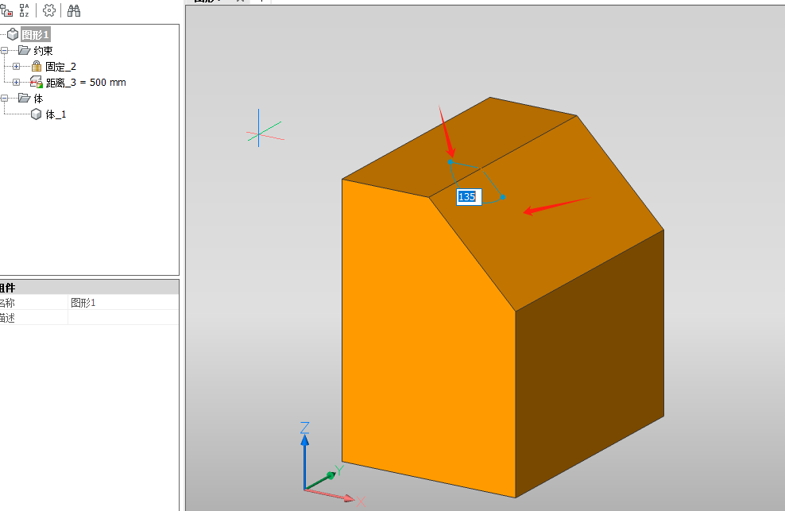Click the A-Z sort icon
The image size is (785, 511).
24,10
